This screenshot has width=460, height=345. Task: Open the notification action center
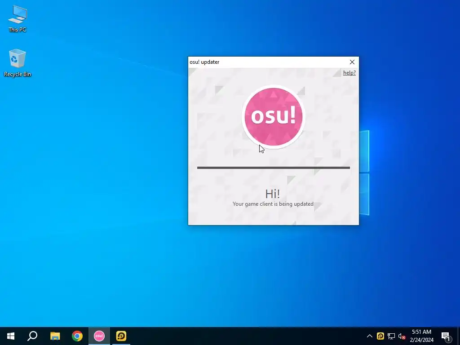click(446, 336)
